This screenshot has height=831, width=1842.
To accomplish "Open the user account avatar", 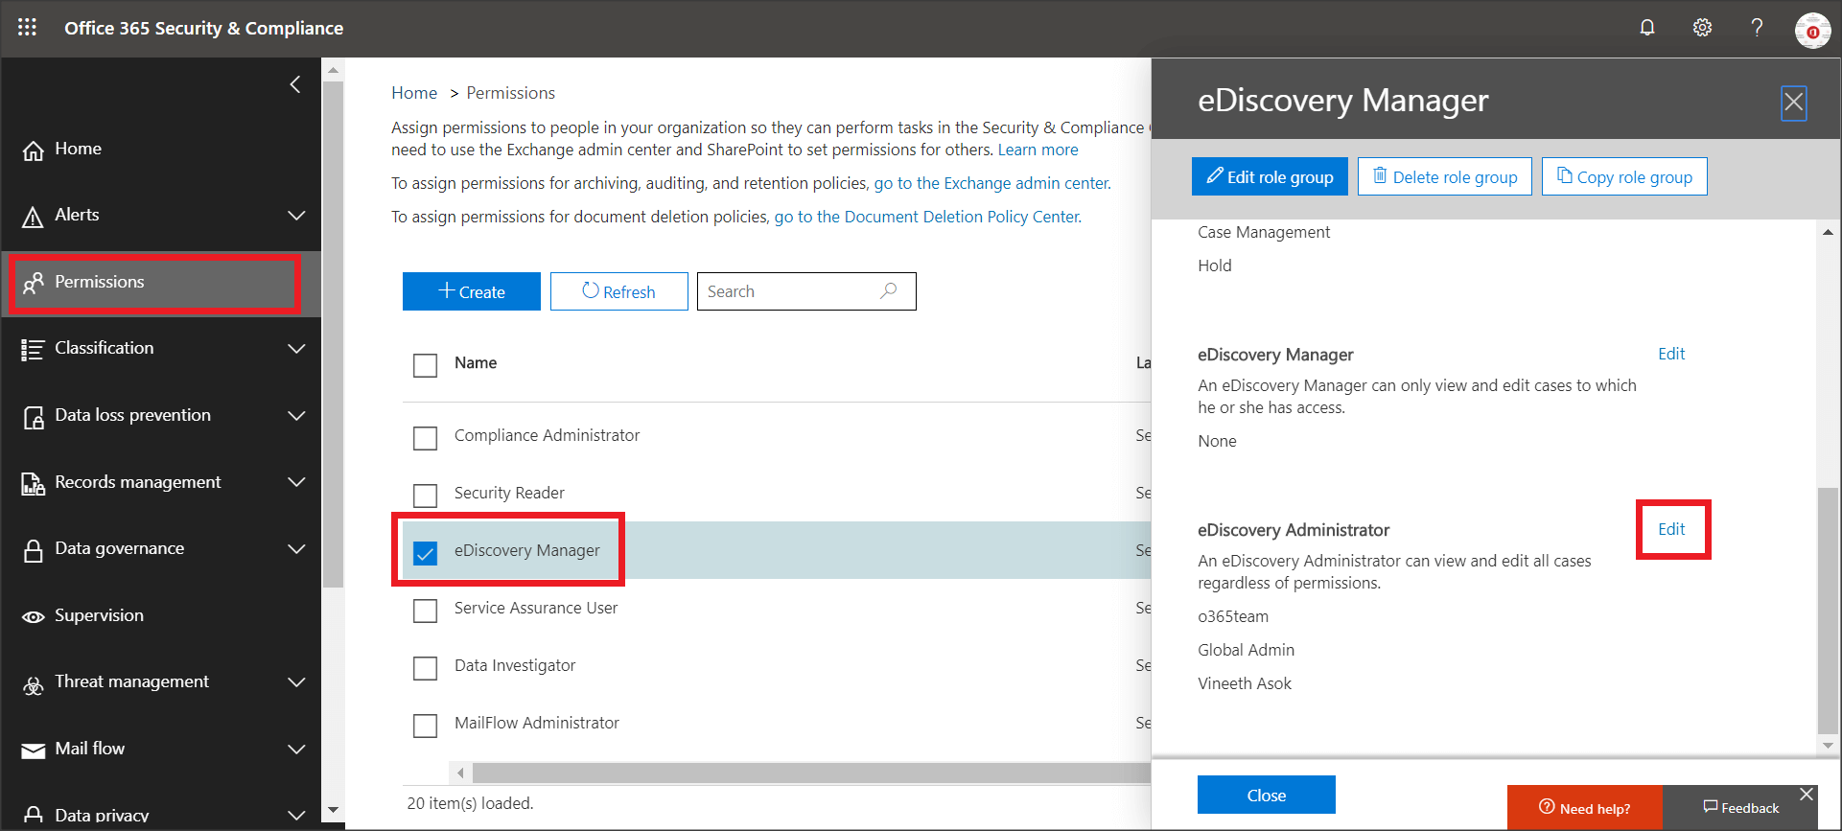I will coord(1812,30).
